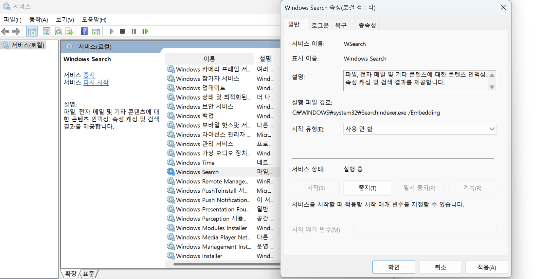Click gear icon of Windows Search row

(x=171, y=172)
